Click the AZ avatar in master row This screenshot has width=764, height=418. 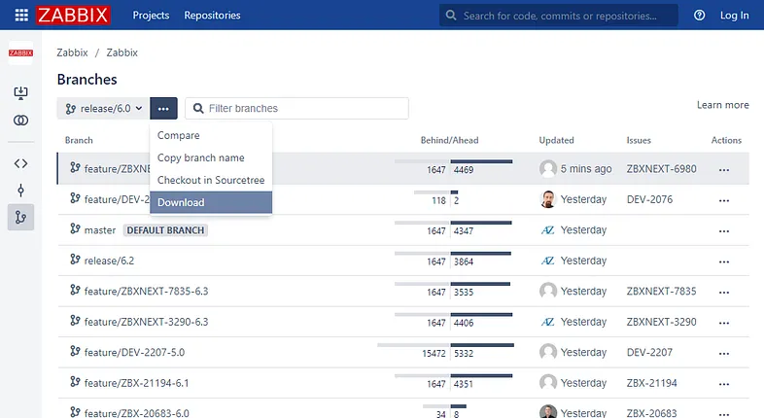coord(548,230)
